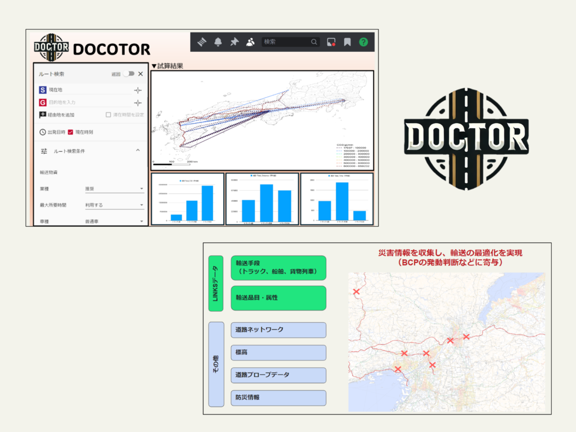Click the 道路プローブデータ box
This screenshot has width=576, height=432.
(278, 375)
